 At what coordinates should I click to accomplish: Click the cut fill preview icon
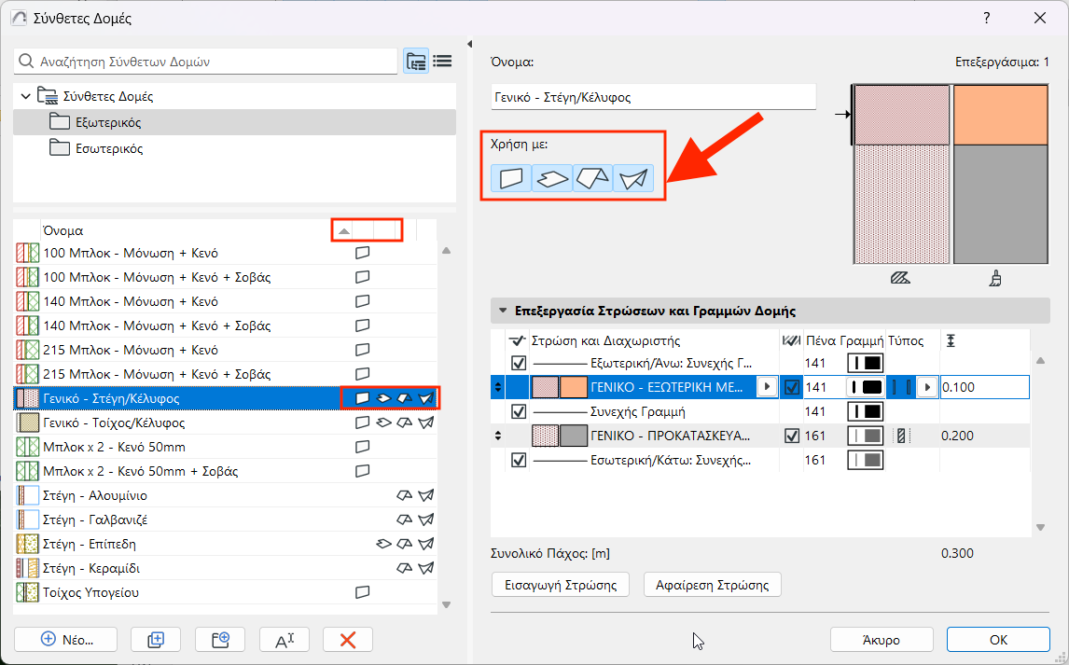coord(900,278)
